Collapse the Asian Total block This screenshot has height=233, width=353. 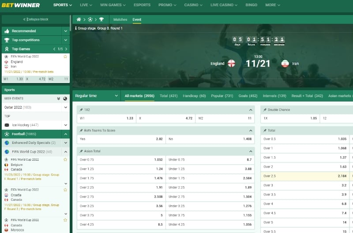[251, 151]
